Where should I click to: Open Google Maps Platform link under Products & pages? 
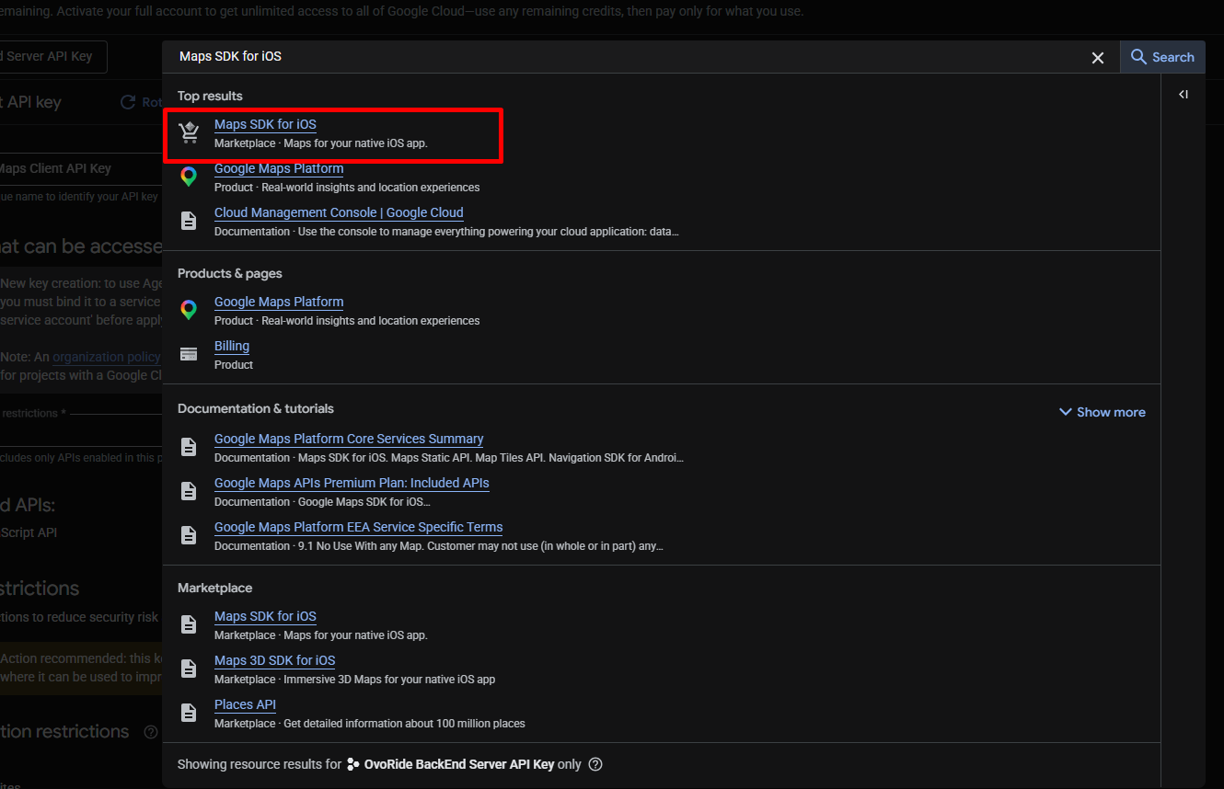point(279,302)
